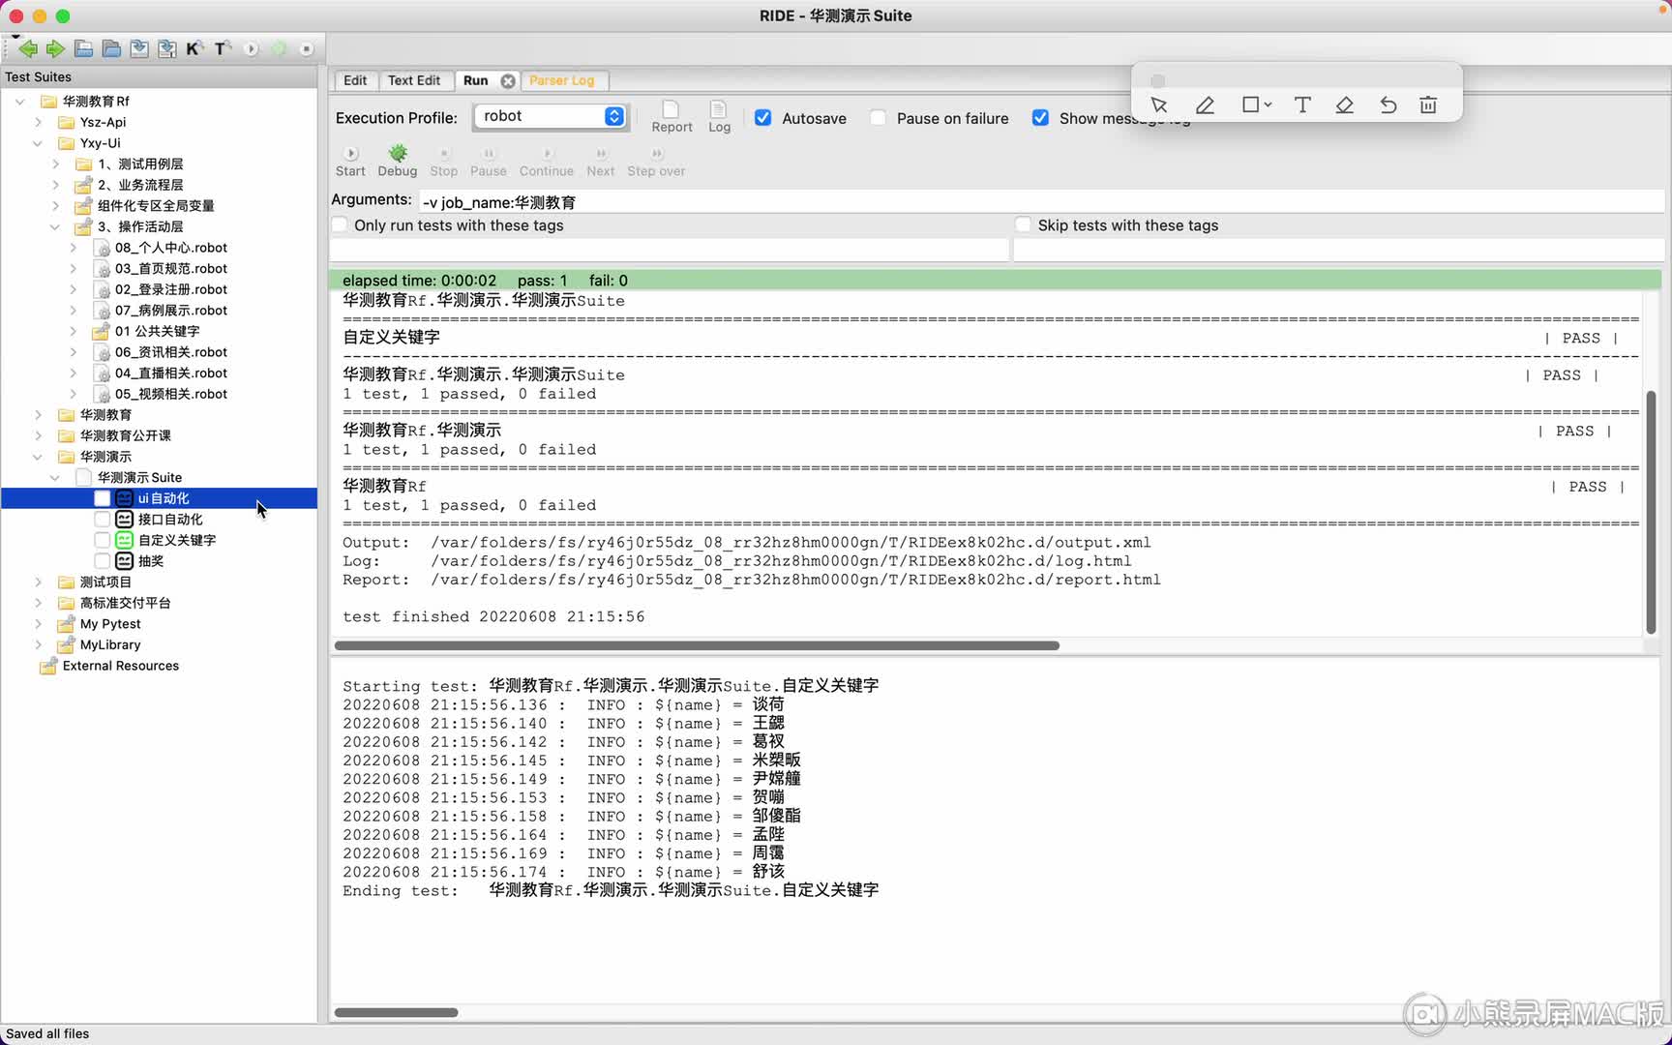The image size is (1672, 1045).
Task: Click the Next step button
Action: click(601, 162)
